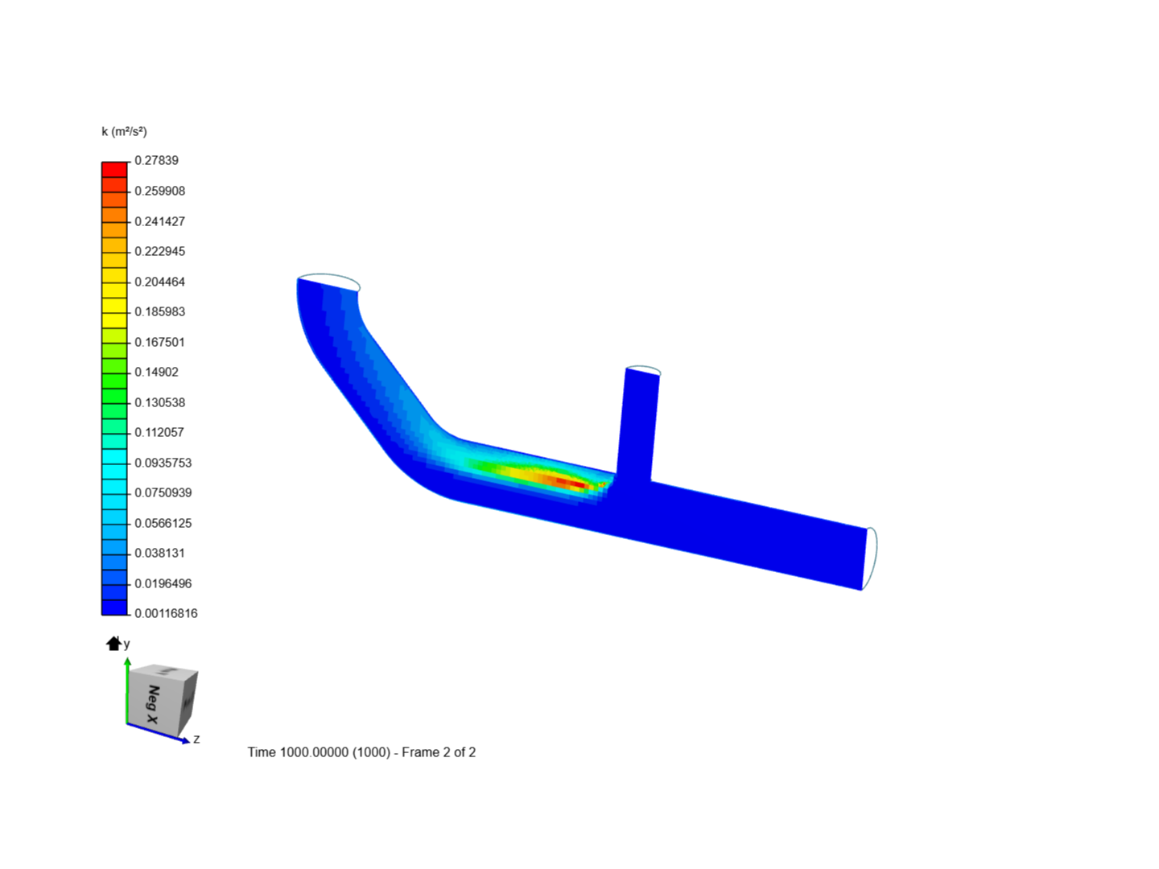Click the green y axis arrow
1159x869 pixels.
[x=127, y=690]
